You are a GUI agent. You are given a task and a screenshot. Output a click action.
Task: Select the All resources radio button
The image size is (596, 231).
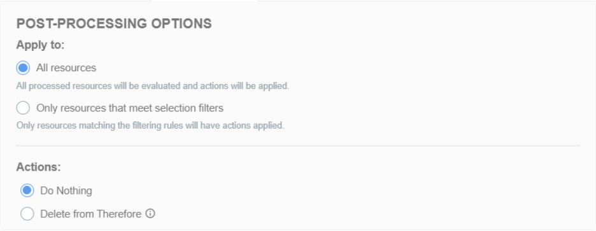[23, 67]
